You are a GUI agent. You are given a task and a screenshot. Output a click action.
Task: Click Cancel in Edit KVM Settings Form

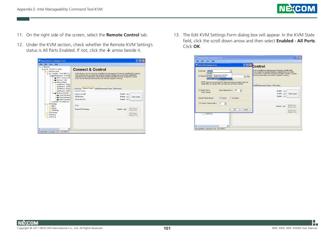pyautogui.click(x=246, y=109)
